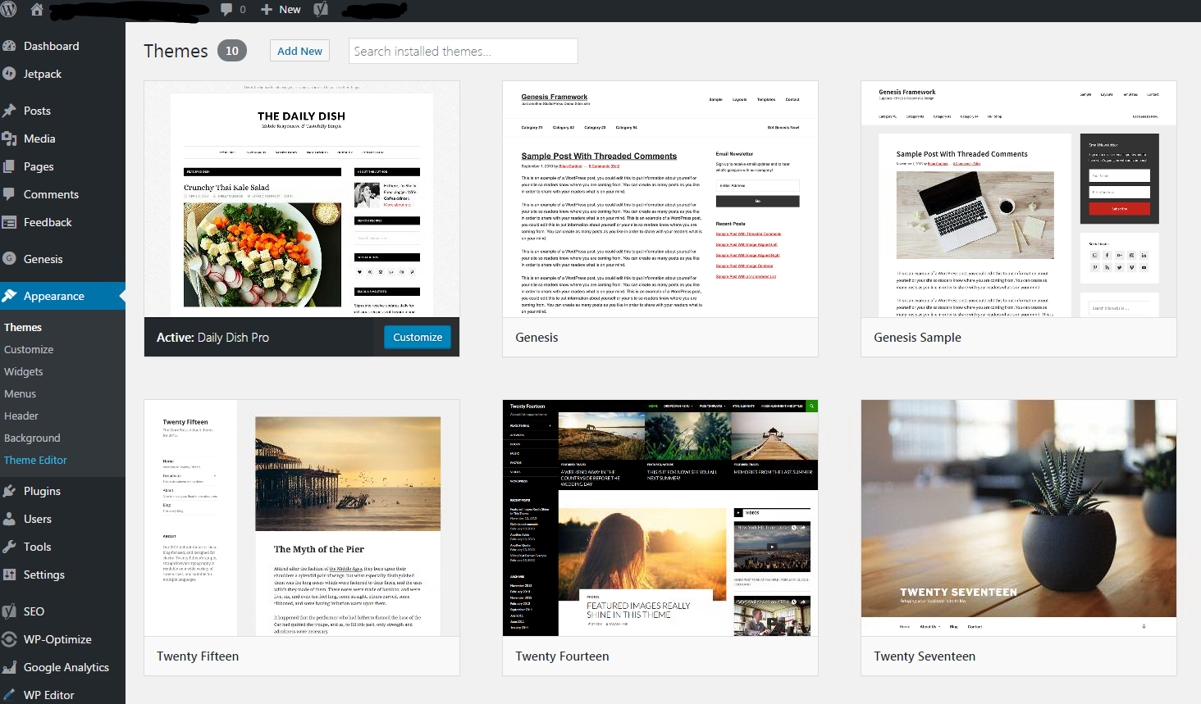The width and height of the screenshot is (1201, 704).
Task: Select the Twenty Fourteen theme screenshot
Action: (x=660, y=518)
